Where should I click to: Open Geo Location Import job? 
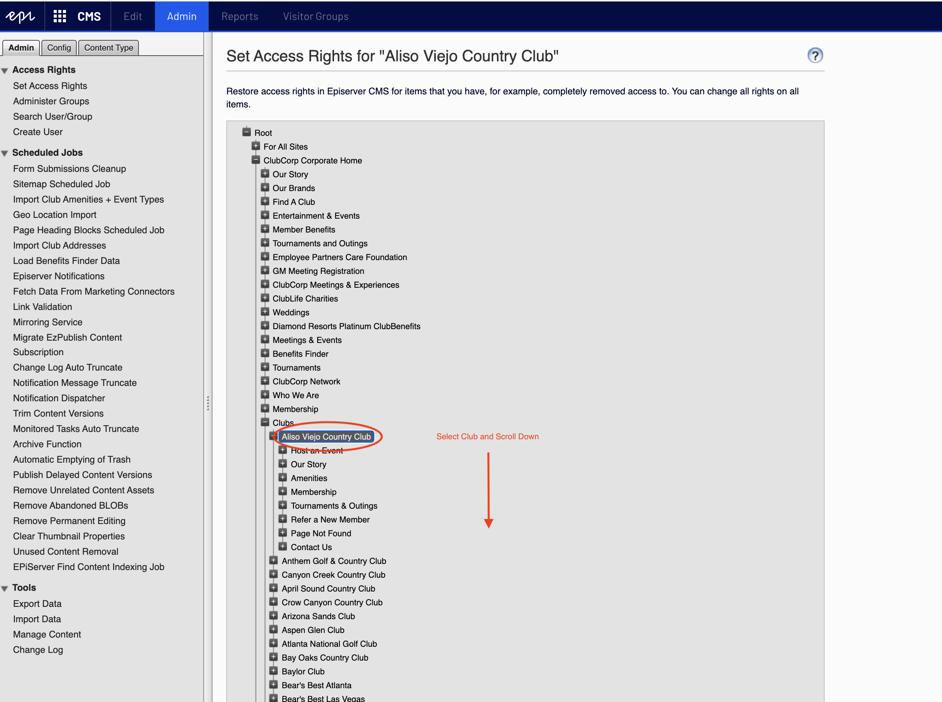tap(55, 214)
